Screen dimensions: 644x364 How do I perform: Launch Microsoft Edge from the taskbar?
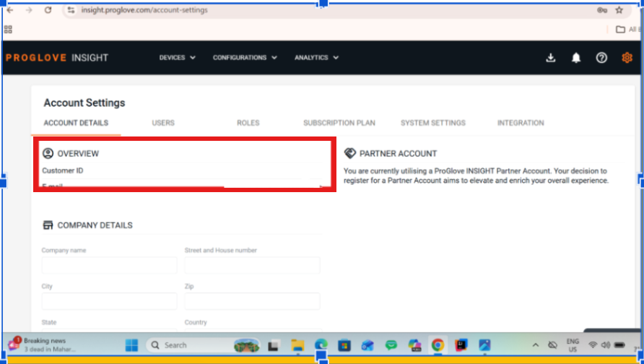click(x=321, y=345)
